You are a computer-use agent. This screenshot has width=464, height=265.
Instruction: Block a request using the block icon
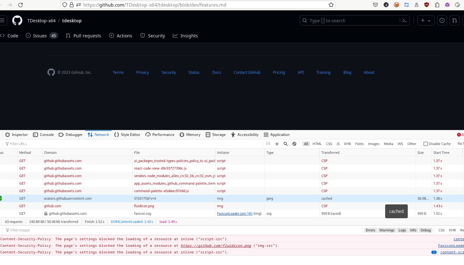pos(294,143)
